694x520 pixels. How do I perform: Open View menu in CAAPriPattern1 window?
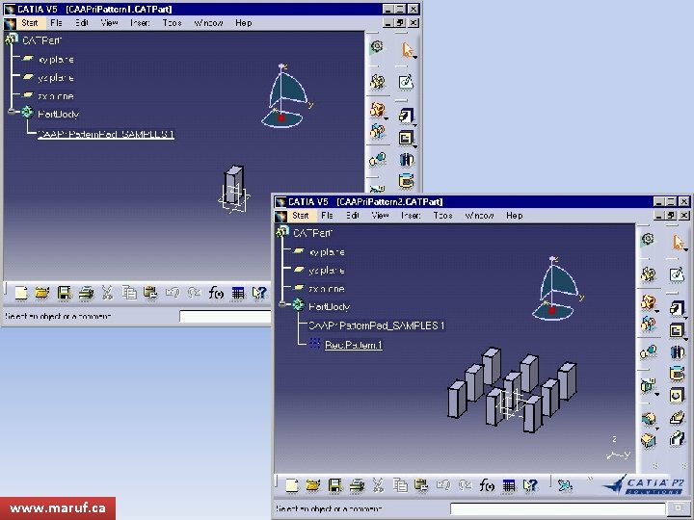coord(109,22)
